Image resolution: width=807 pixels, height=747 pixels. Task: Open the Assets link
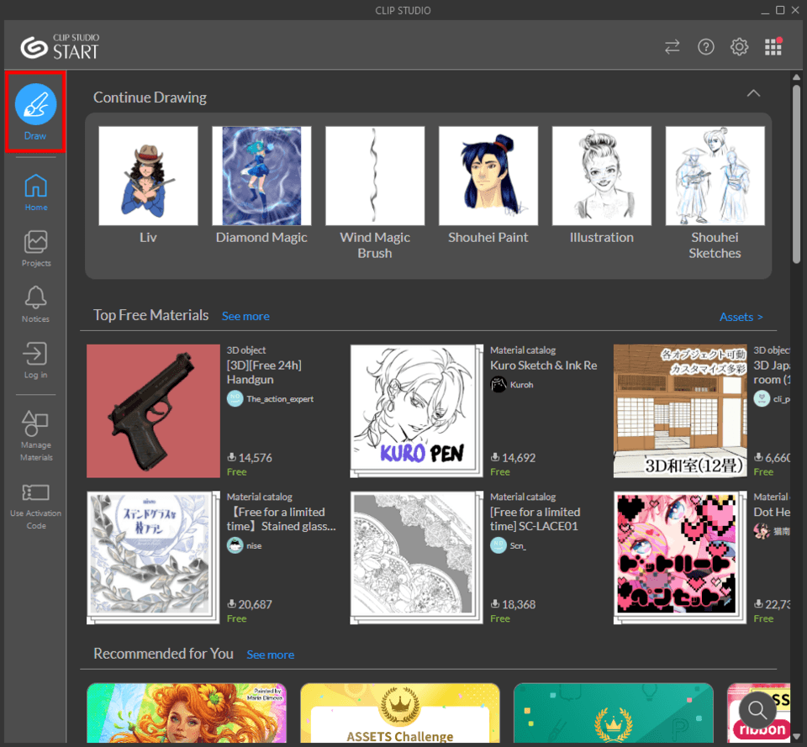coord(741,317)
